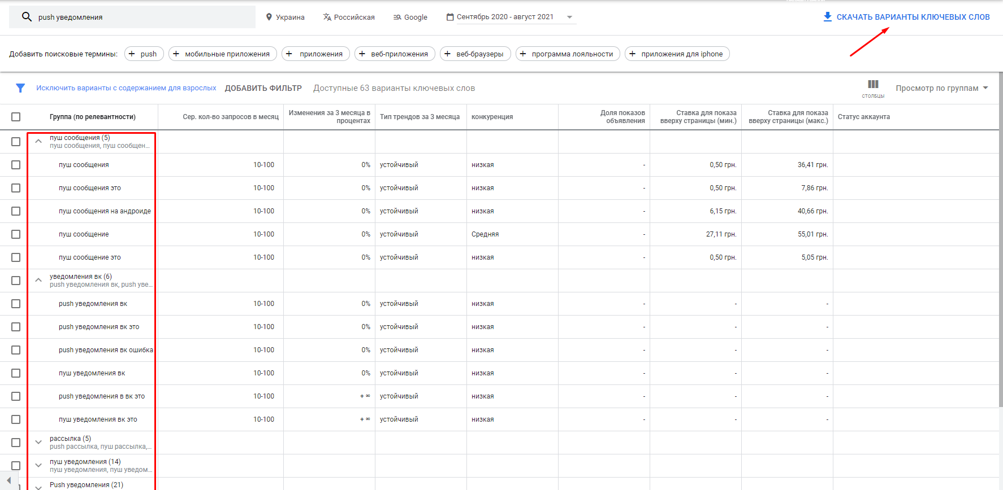Open the columns (столбцы) icon
1003x490 pixels.
[873, 85]
